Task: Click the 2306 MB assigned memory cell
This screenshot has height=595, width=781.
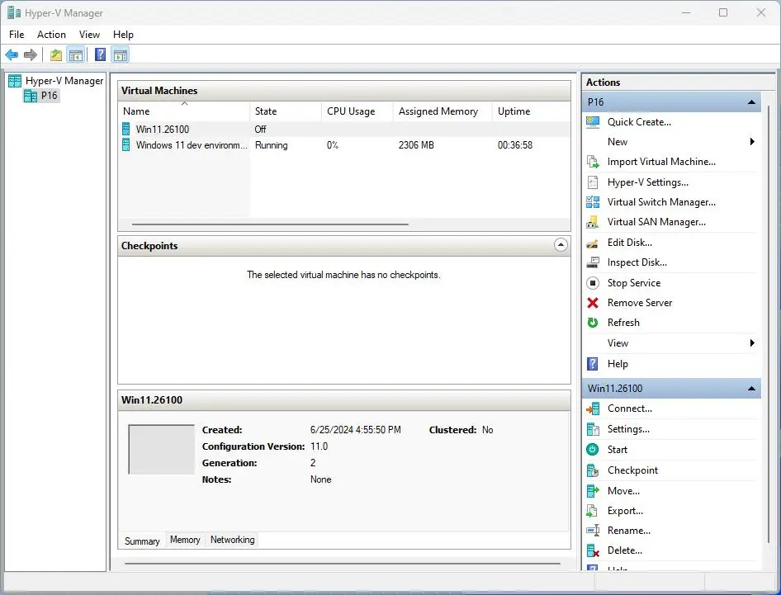Action: [416, 145]
